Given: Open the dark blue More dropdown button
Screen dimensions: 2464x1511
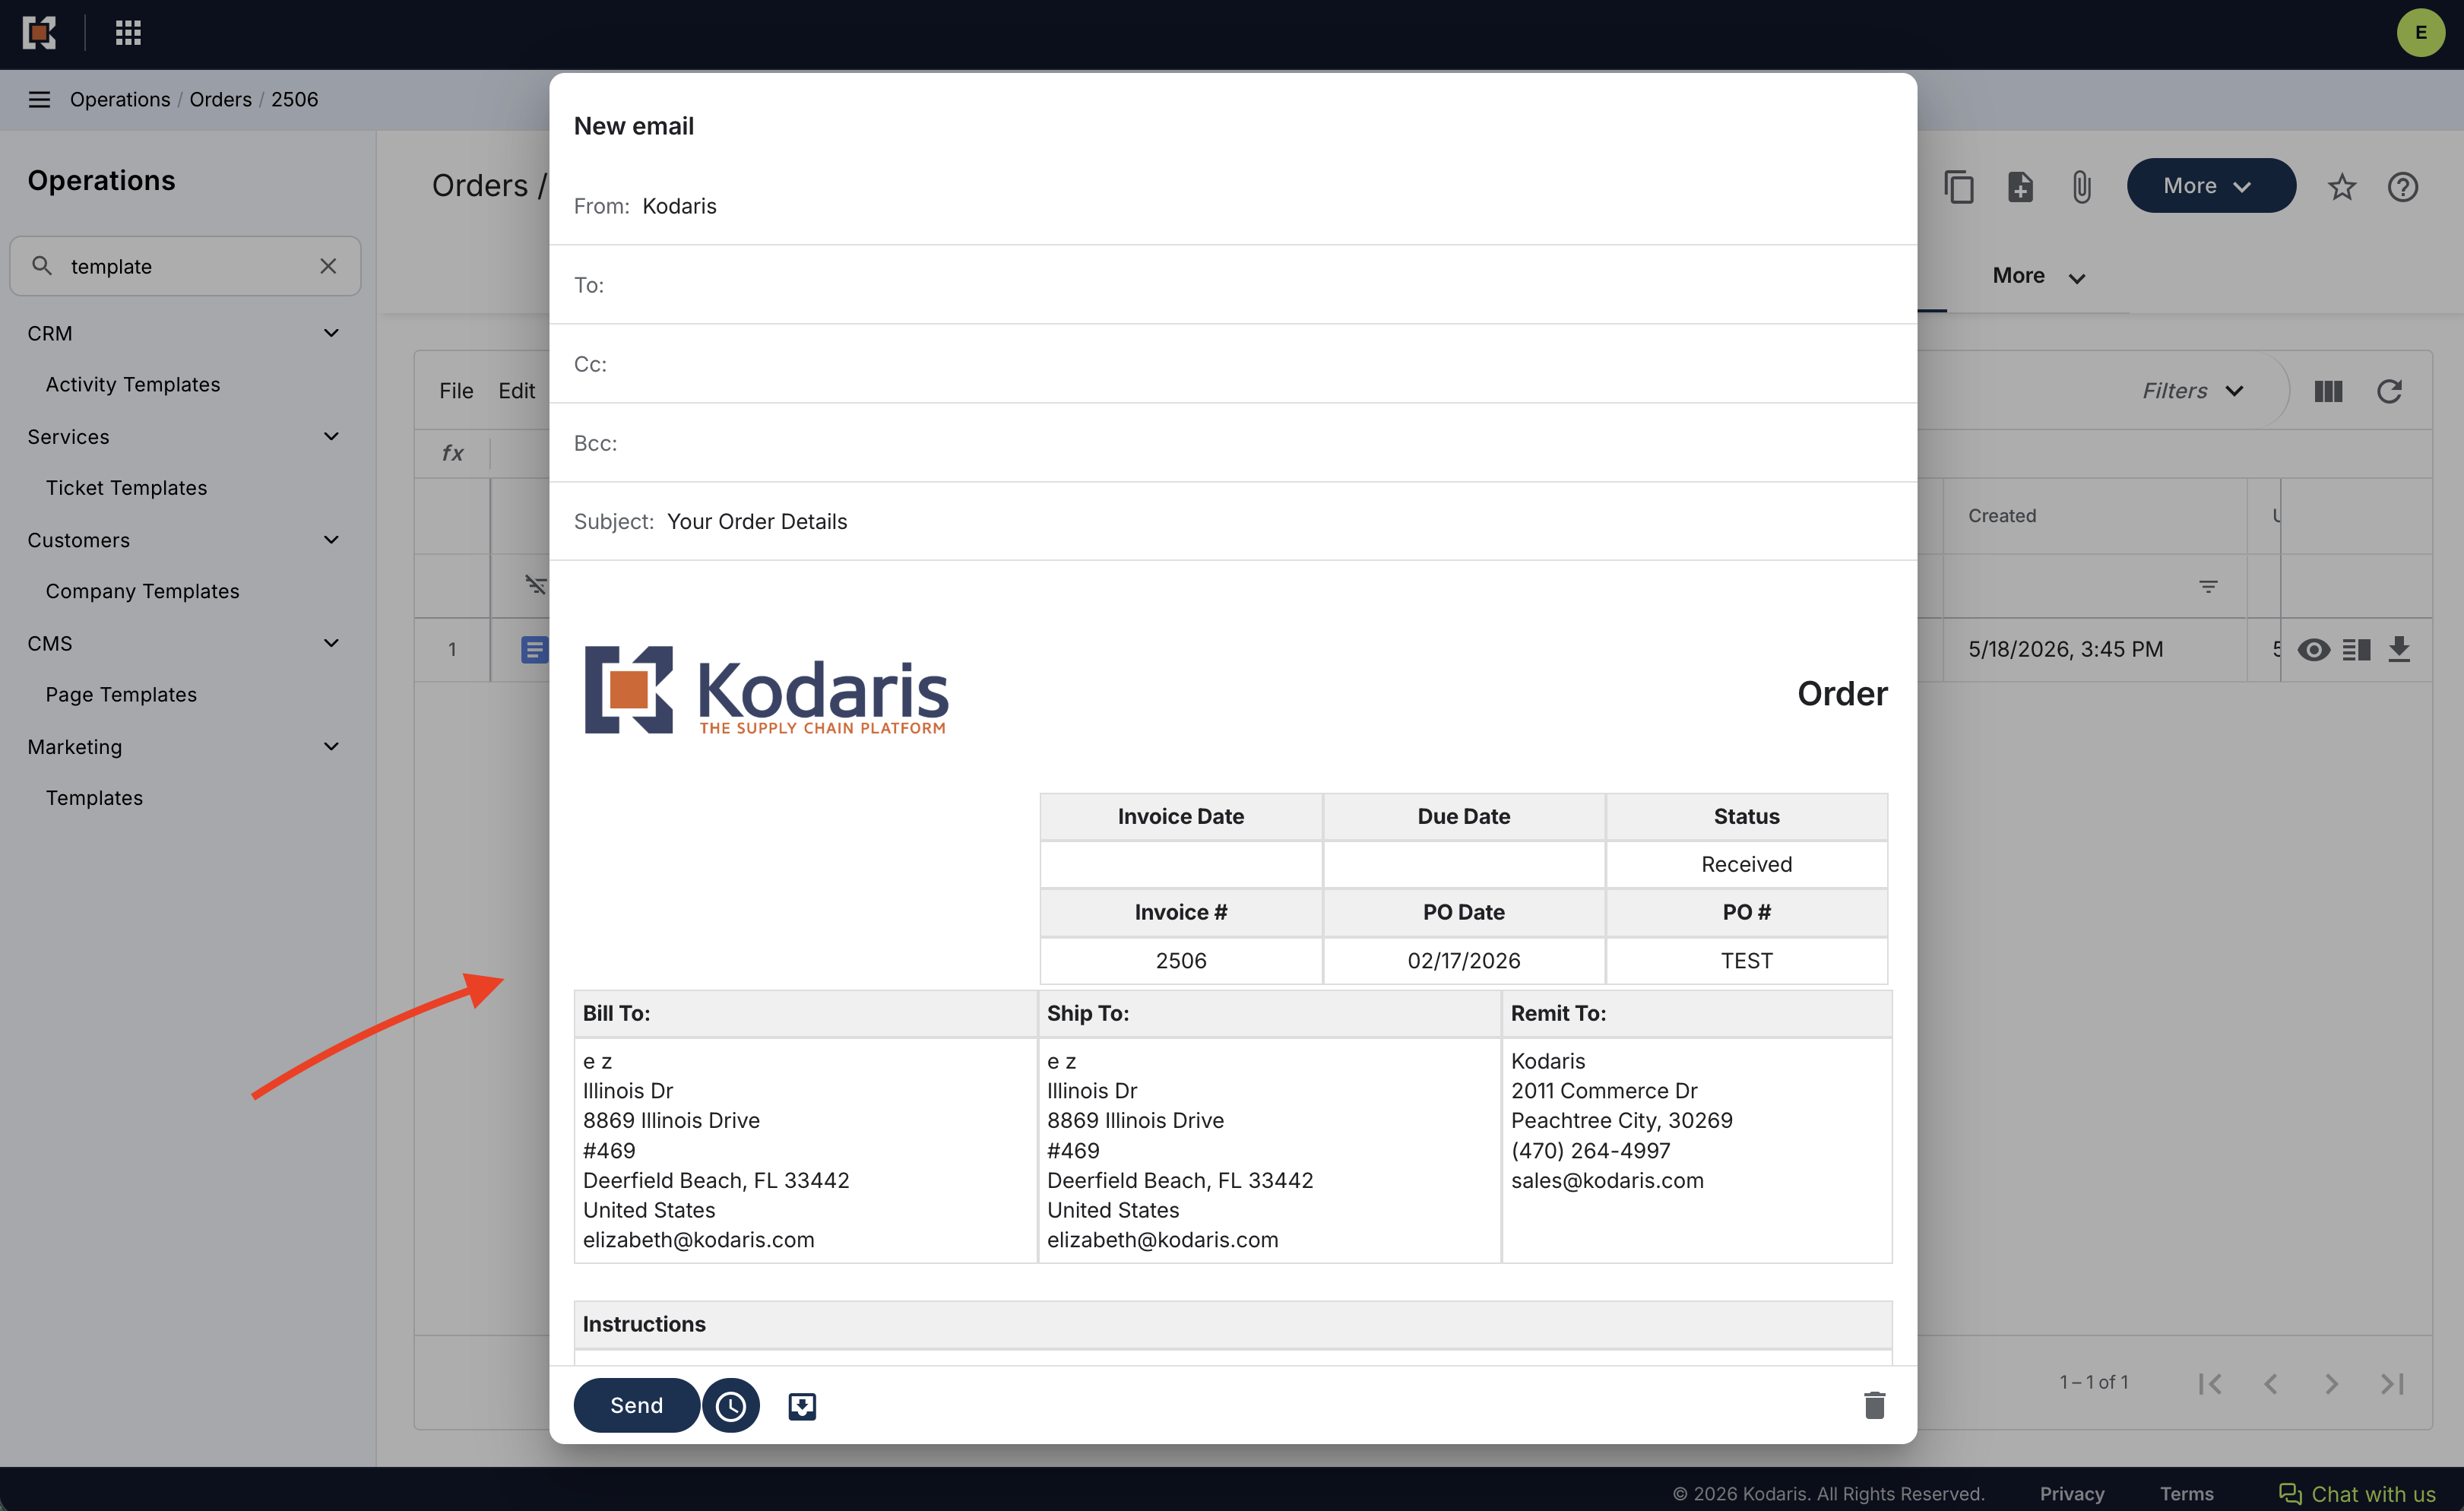Looking at the screenshot, I should click(2211, 185).
